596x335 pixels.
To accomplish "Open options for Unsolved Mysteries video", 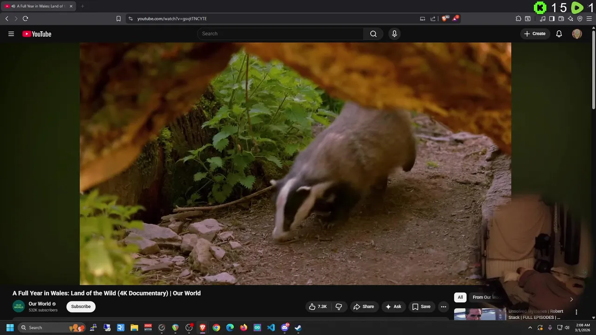I will 576,312.
